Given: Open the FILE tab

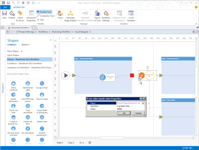Looking at the screenshot, I should (5, 7).
